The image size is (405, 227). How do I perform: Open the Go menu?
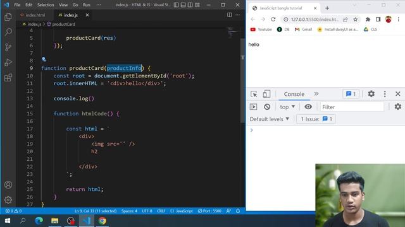tap(75, 5)
